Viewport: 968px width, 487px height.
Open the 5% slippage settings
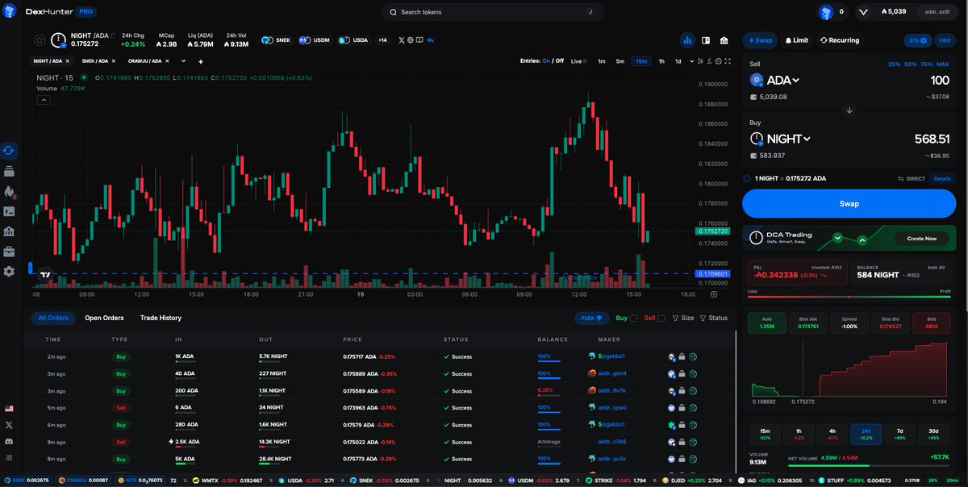[918, 40]
